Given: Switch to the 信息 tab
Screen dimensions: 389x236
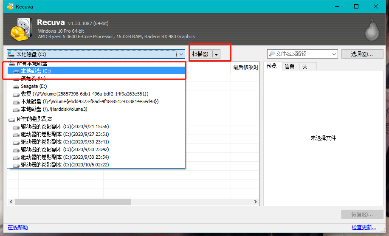Looking at the screenshot, I should click(289, 67).
